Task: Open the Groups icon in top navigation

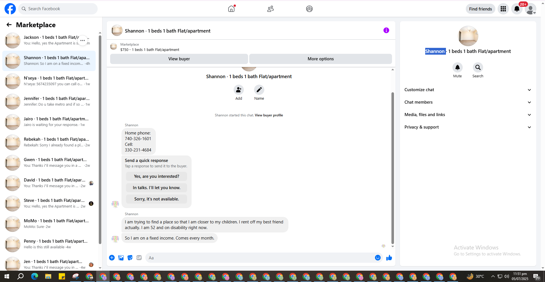Action: [309, 9]
